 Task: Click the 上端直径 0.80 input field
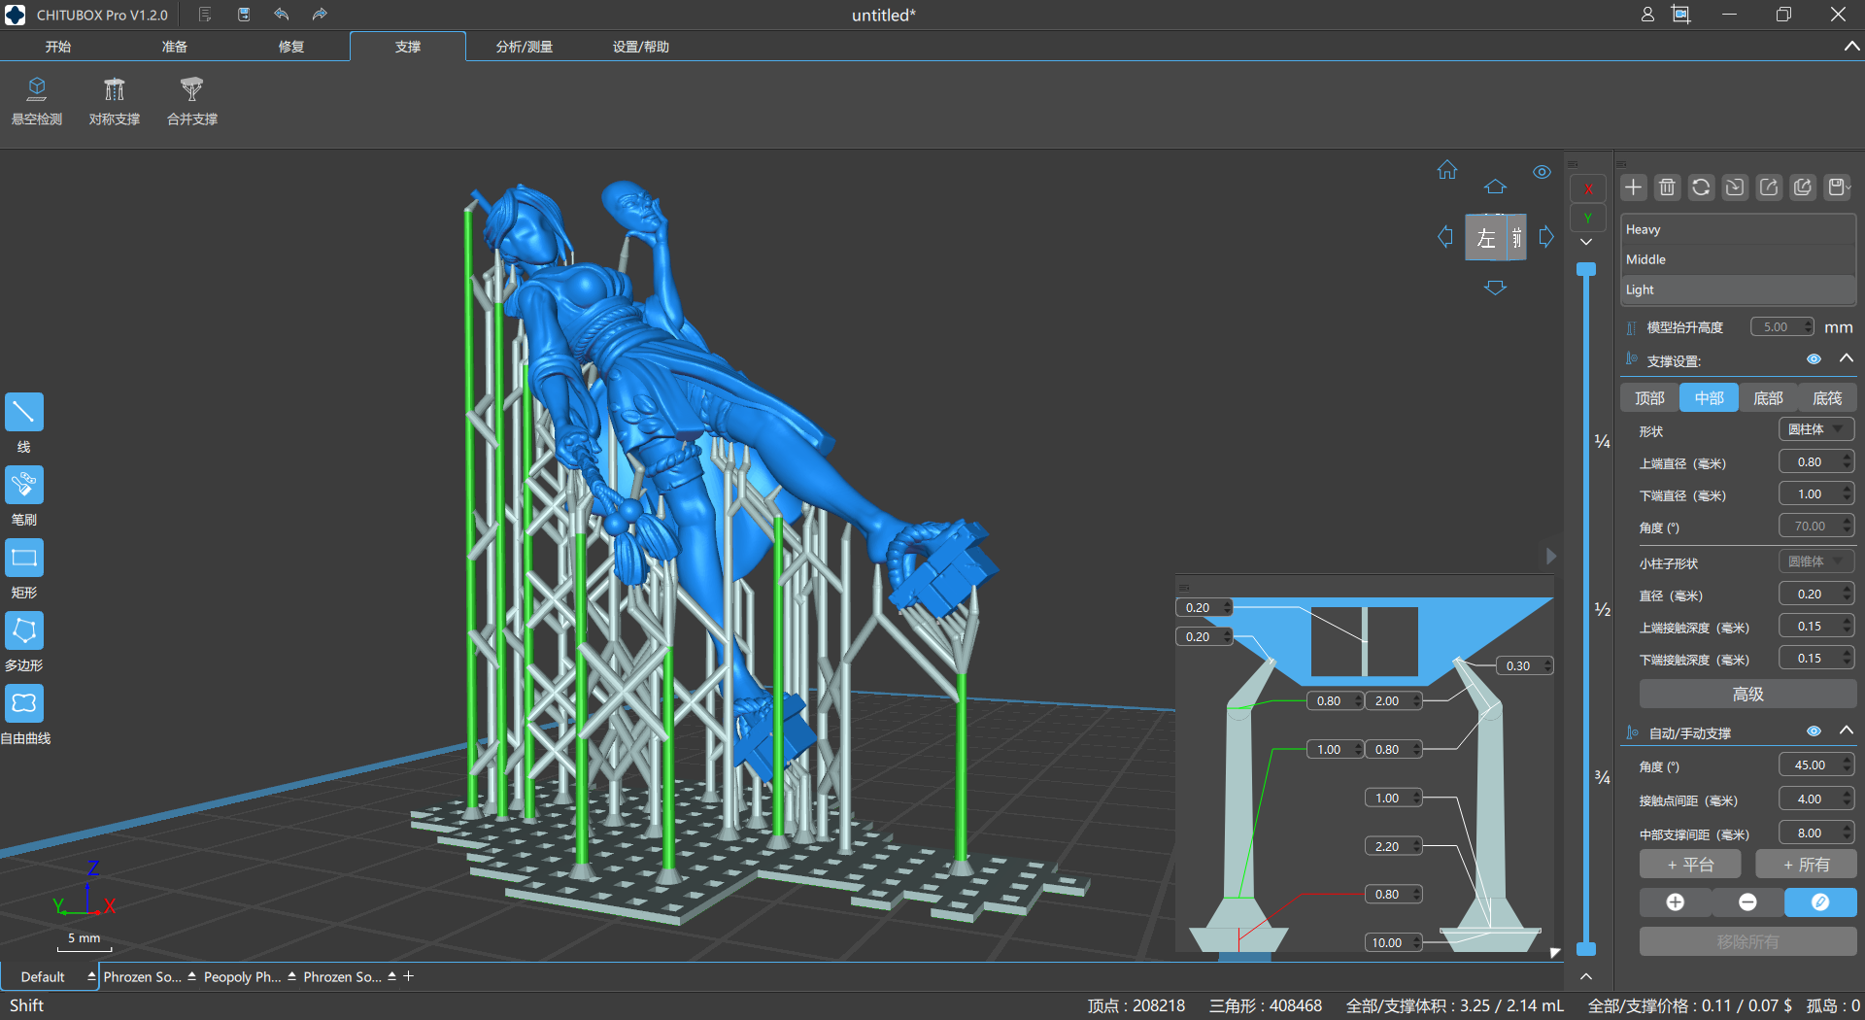[1816, 462]
